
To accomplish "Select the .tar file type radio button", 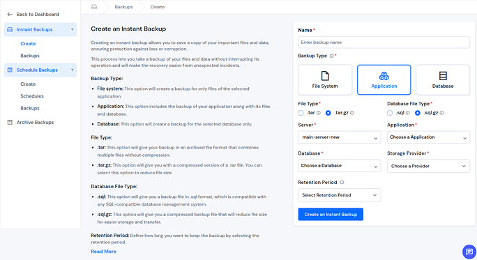I will click(x=301, y=113).
